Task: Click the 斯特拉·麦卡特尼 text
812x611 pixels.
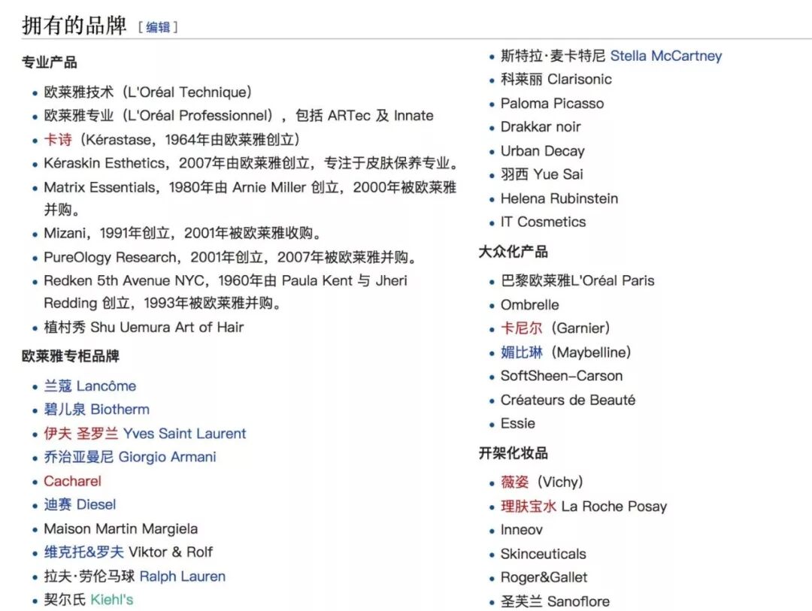Action: tap(553, 56)
